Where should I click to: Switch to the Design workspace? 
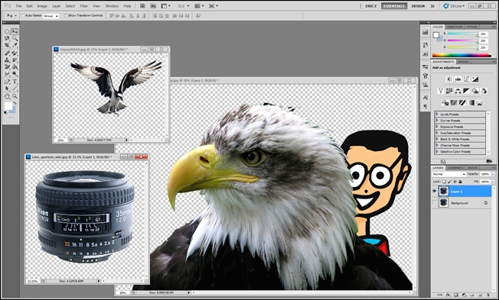(x=418, y=6)
